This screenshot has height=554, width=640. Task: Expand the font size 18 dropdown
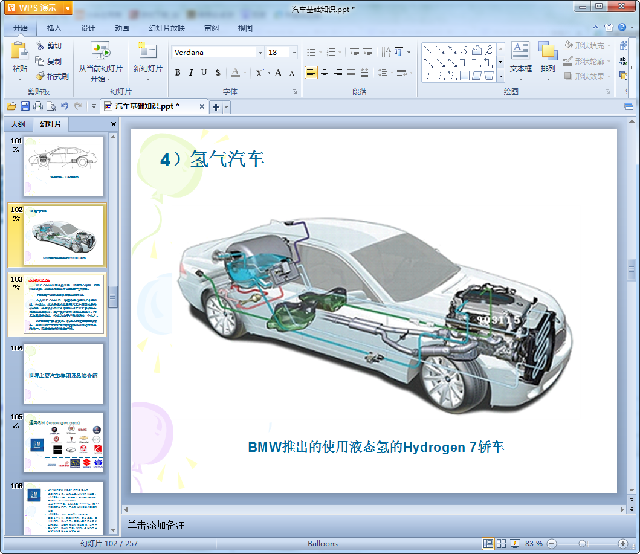click(294, 53)
